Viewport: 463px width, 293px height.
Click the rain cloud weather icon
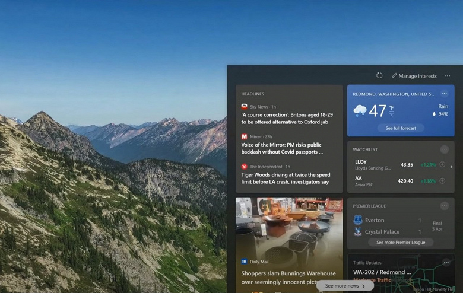point(360,110)
